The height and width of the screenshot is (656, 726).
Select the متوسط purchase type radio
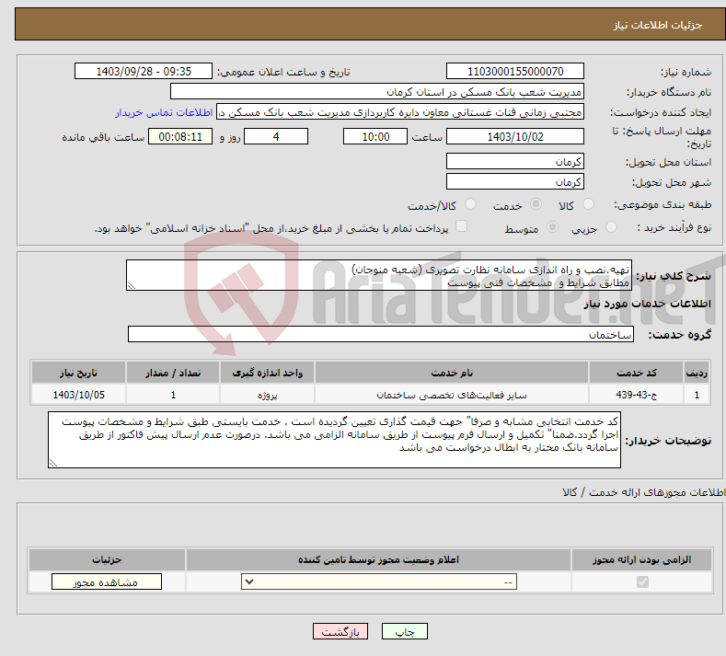(x=552, y=227)
